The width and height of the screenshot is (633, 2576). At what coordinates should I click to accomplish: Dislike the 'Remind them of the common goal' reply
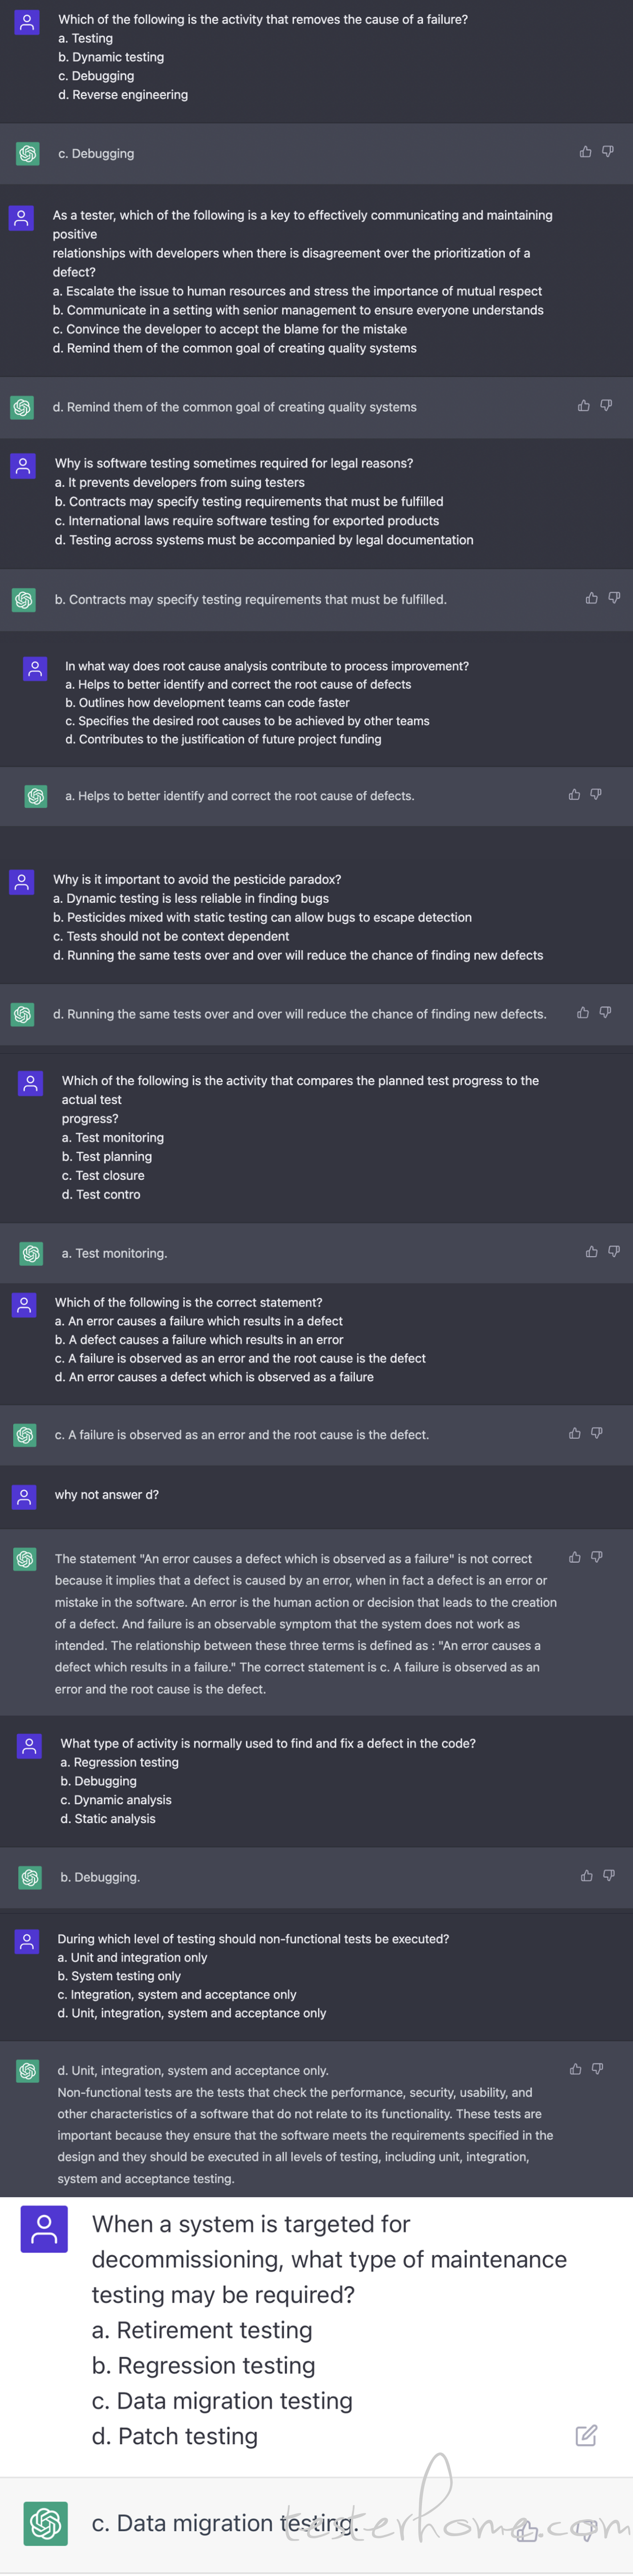605,406
